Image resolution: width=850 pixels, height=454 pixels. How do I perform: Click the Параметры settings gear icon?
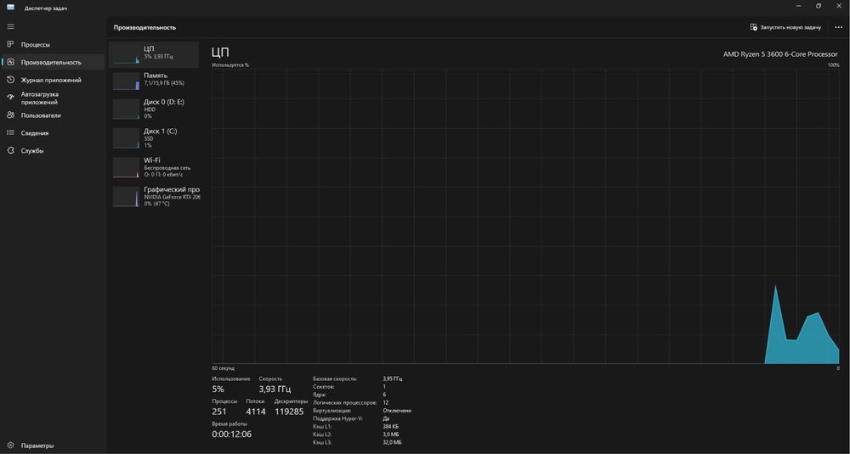(10, 446)
